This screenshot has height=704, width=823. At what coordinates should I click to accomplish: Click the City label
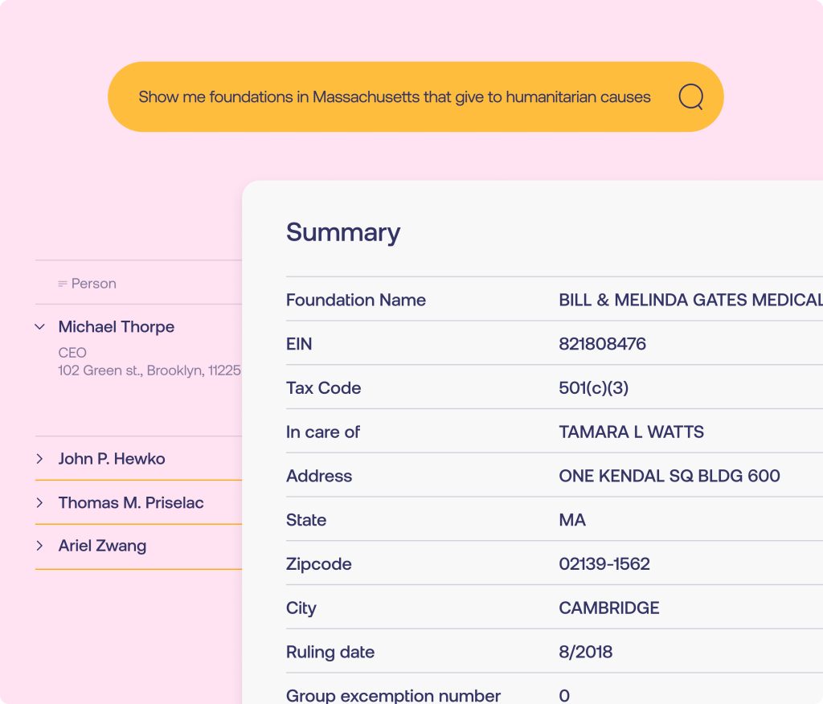coord(301,608)
